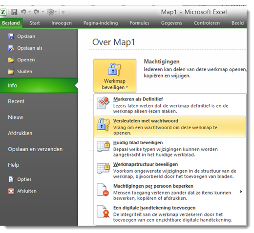Open the Customize Quick Access Toolbar arrow
The image size is (254, 233).
pos(63,12)
